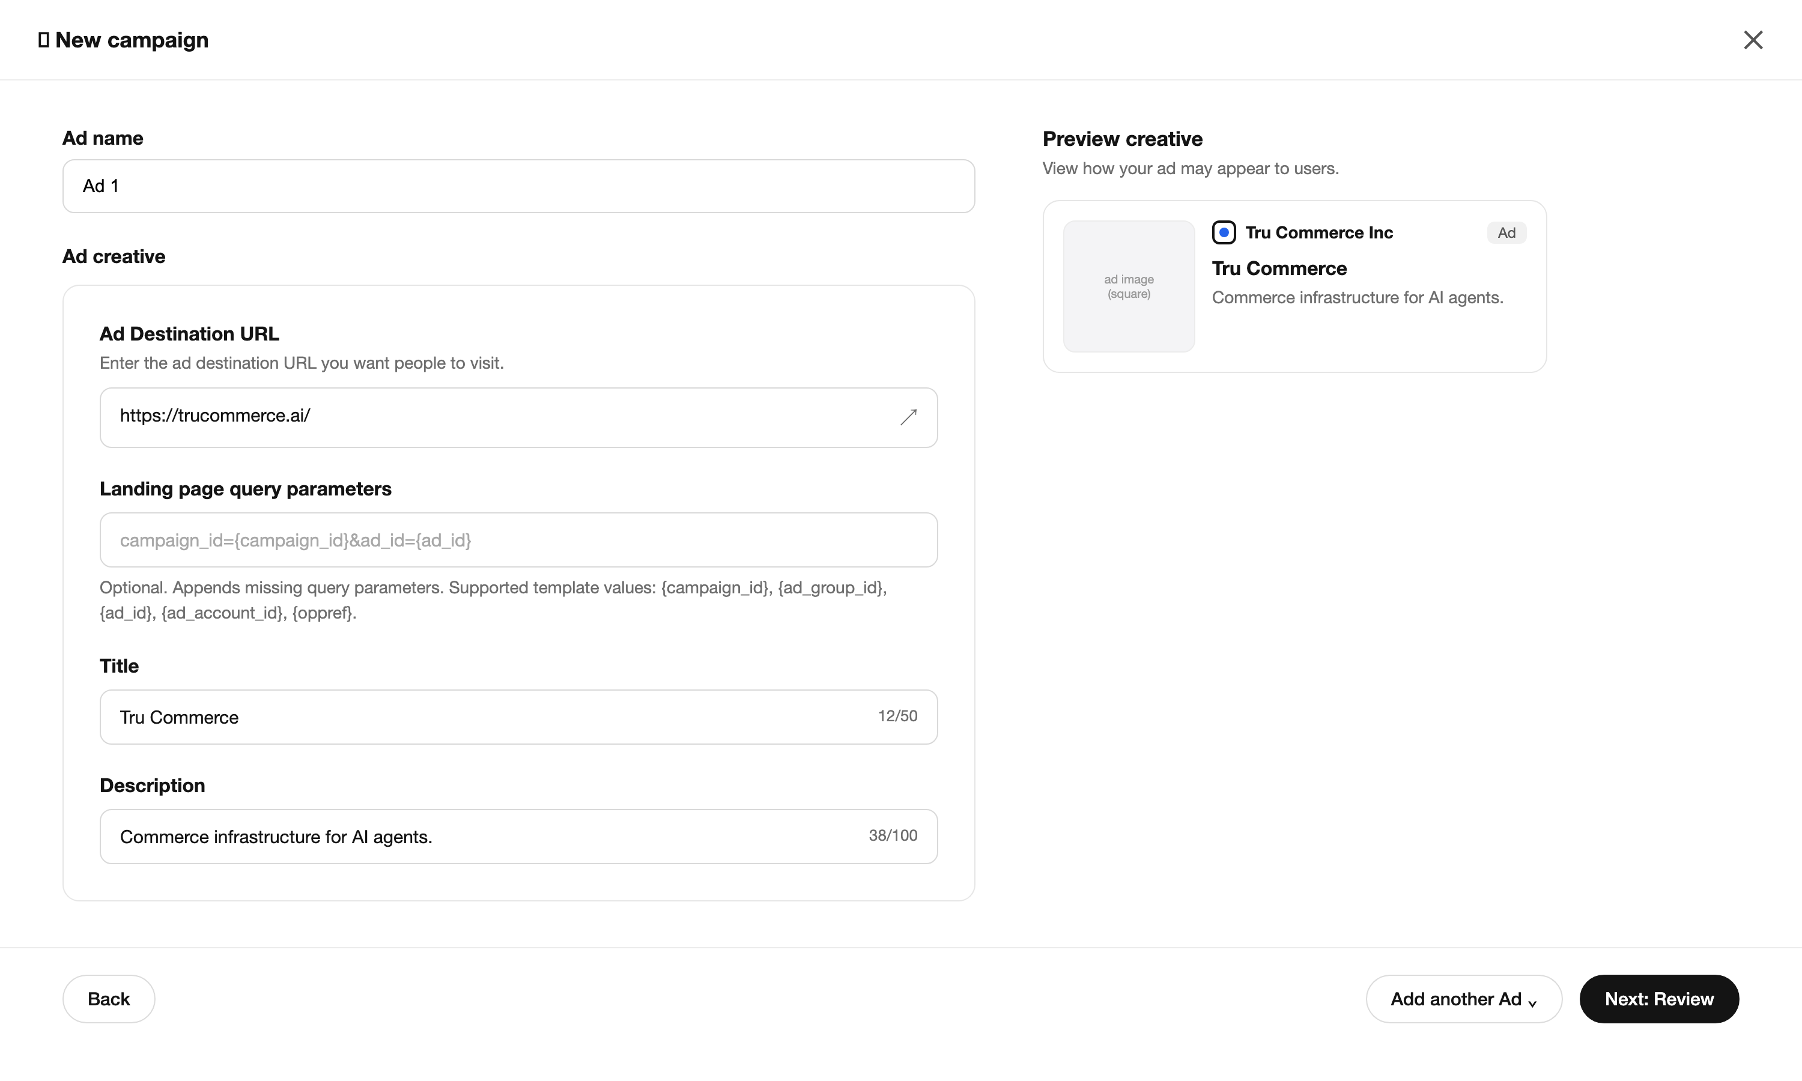Image resolution: width=1802 pixels, height=1081 pixels.
Task: Click the Ad creative section label
Action: (114, 256)
